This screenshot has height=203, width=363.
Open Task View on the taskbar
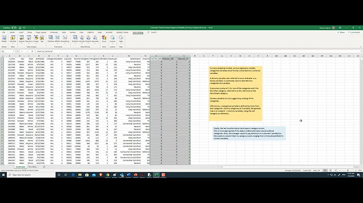pos(66,175)
